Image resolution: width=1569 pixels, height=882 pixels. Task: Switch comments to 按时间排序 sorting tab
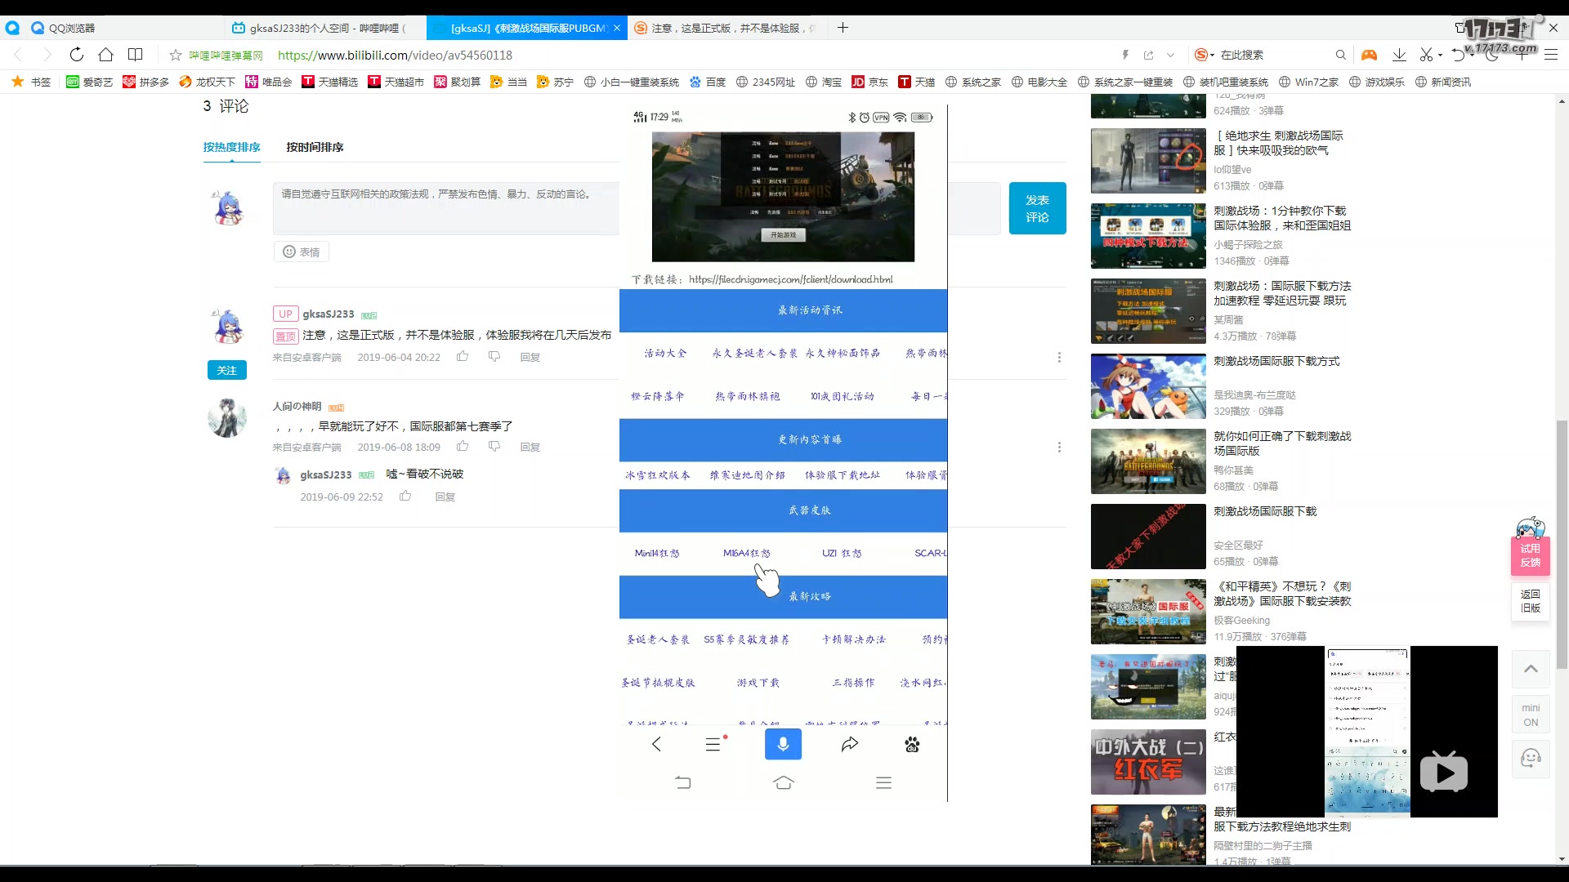coord(315,147)
